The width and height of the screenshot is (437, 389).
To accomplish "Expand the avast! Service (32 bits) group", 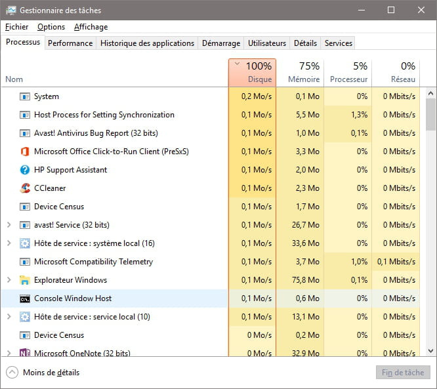I will click(9, 225).
